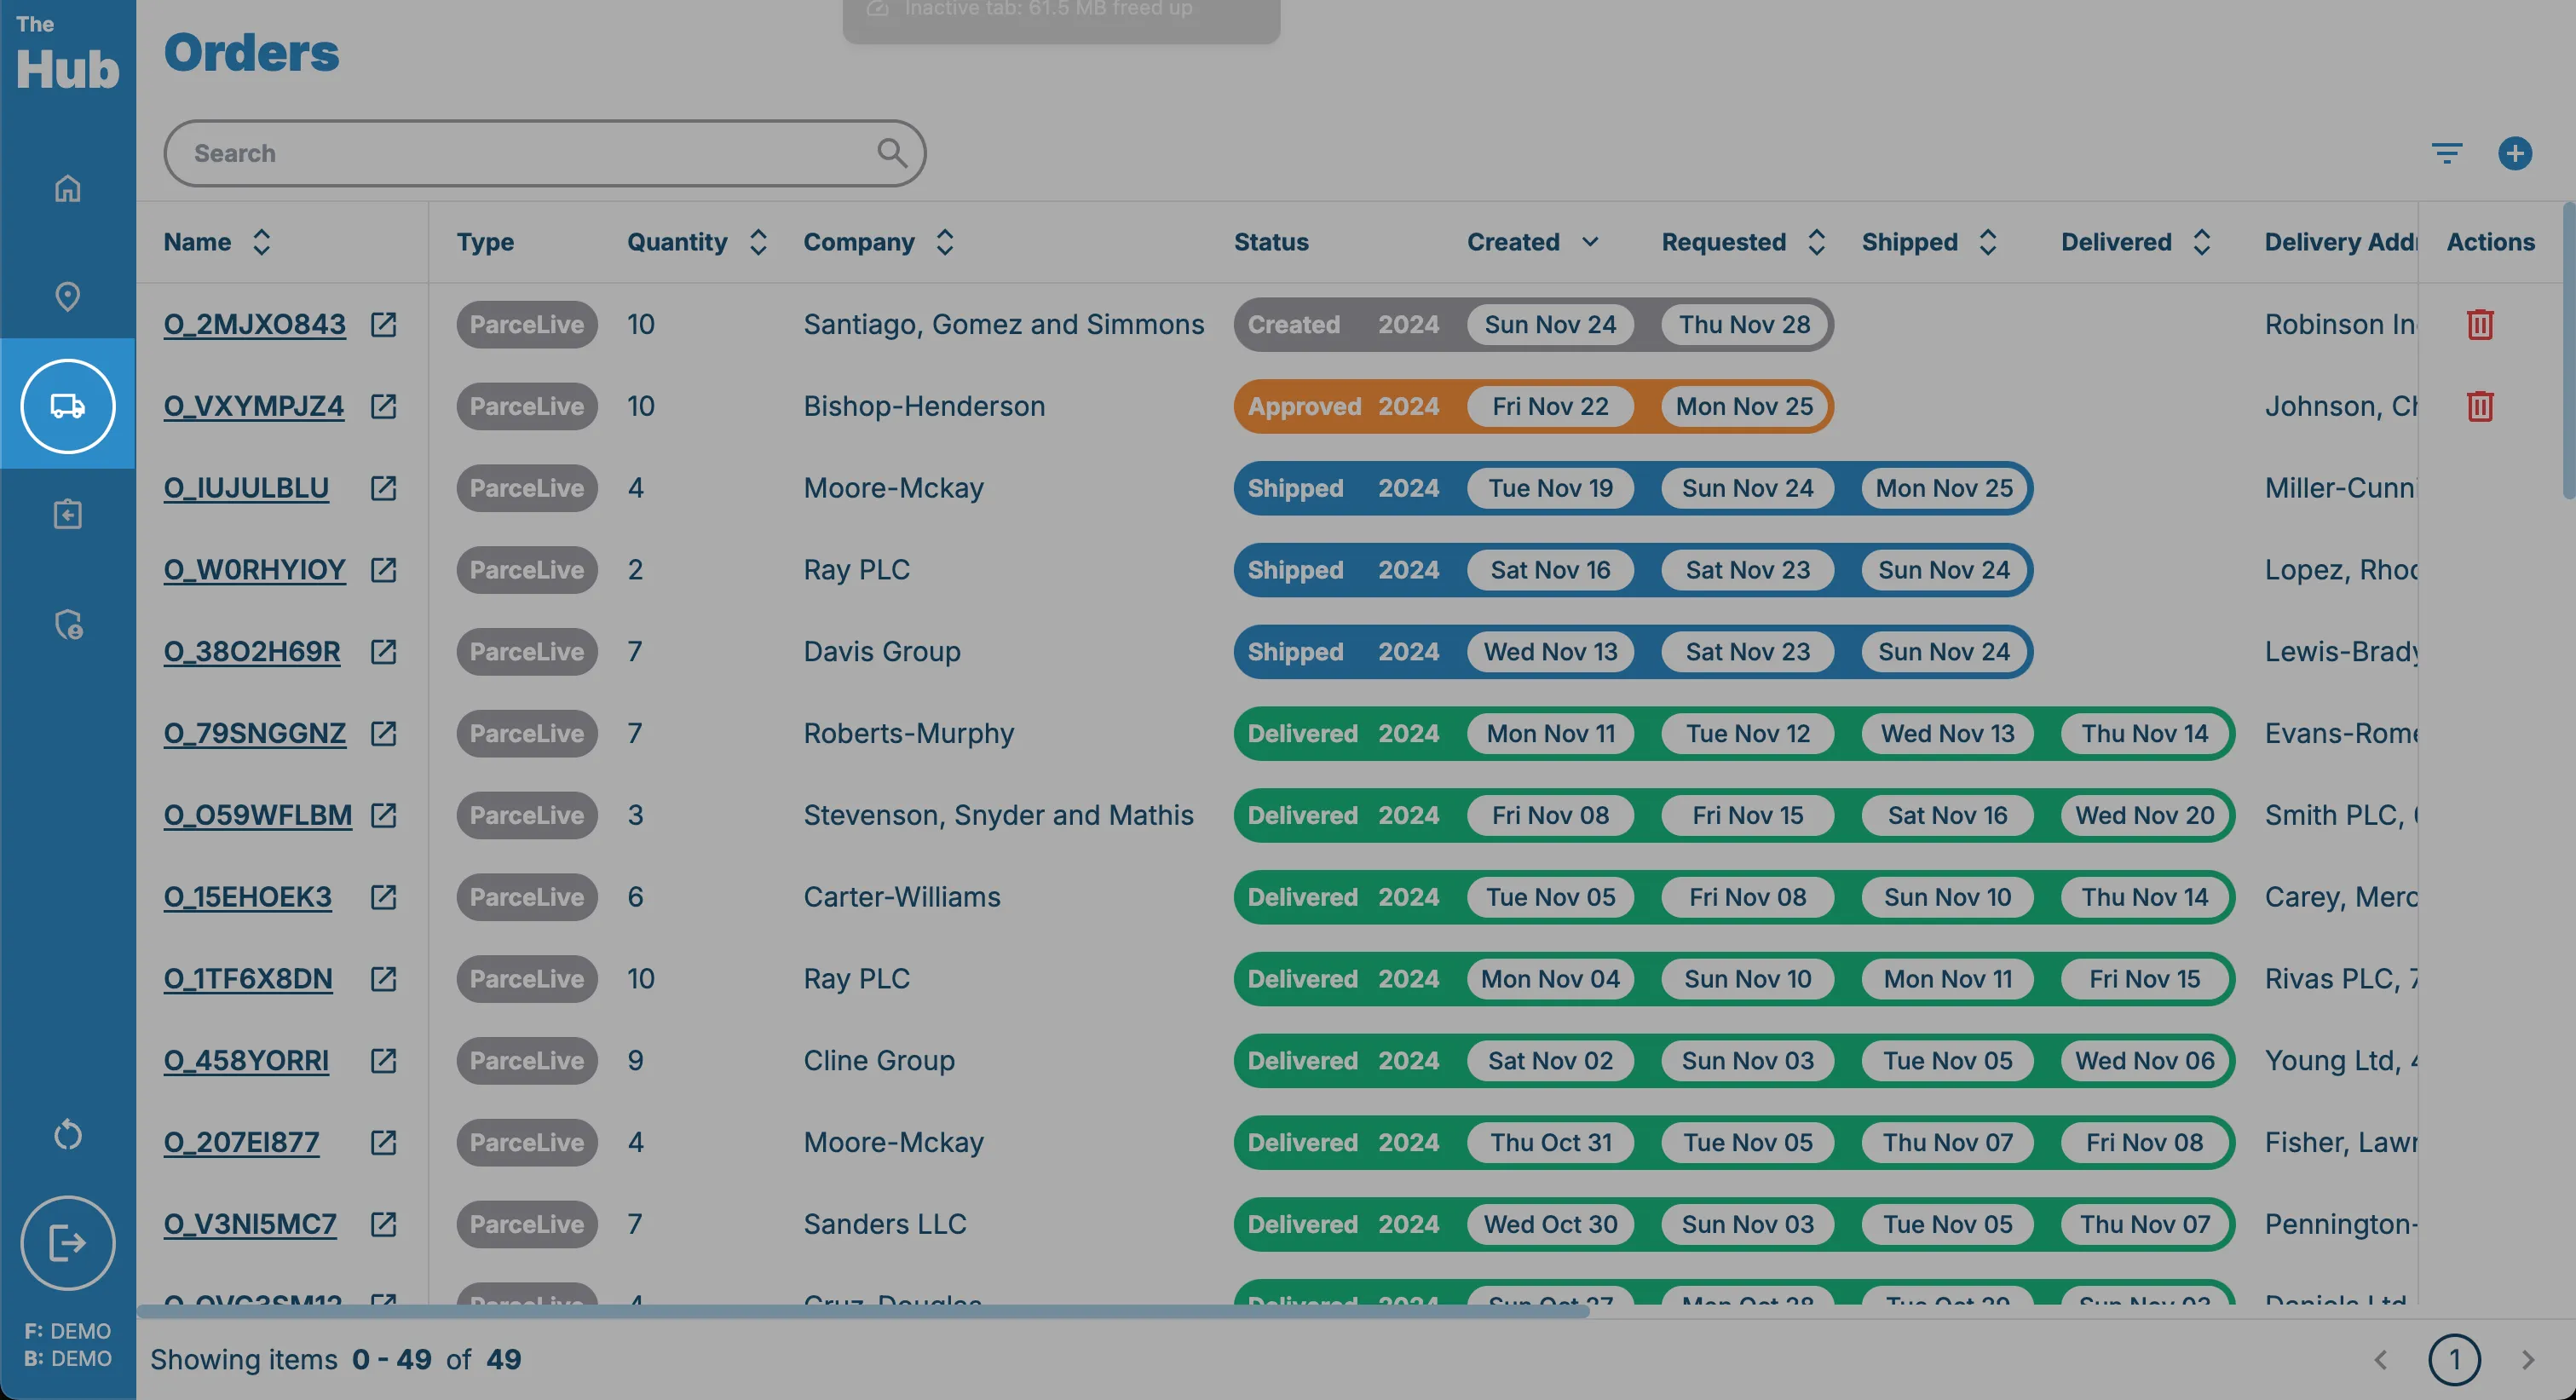Sort table by Delivered column
Viewport: 2576px width, 1400px height.
[2201, 242]
